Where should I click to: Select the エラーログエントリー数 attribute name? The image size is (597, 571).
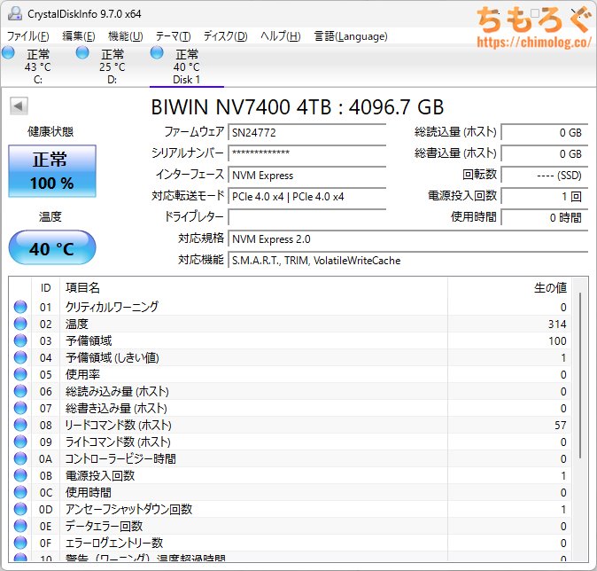point(114,543)
